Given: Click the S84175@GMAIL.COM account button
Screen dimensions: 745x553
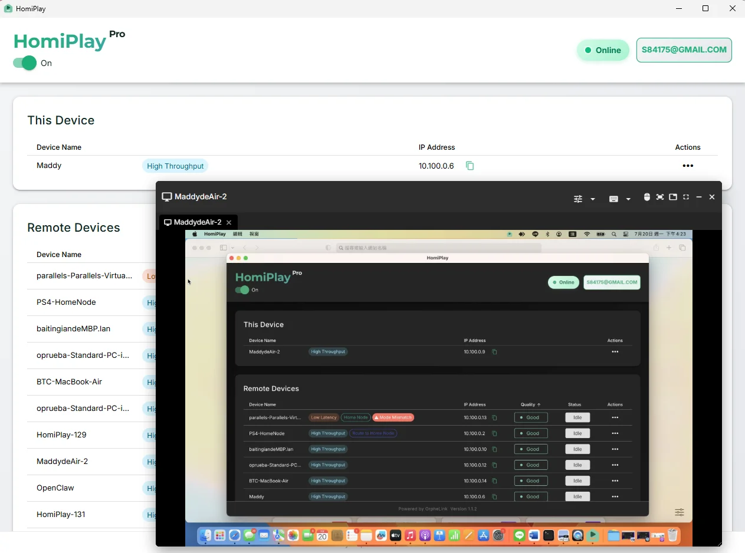Looking at the screenshot, I should click(684, 50).
